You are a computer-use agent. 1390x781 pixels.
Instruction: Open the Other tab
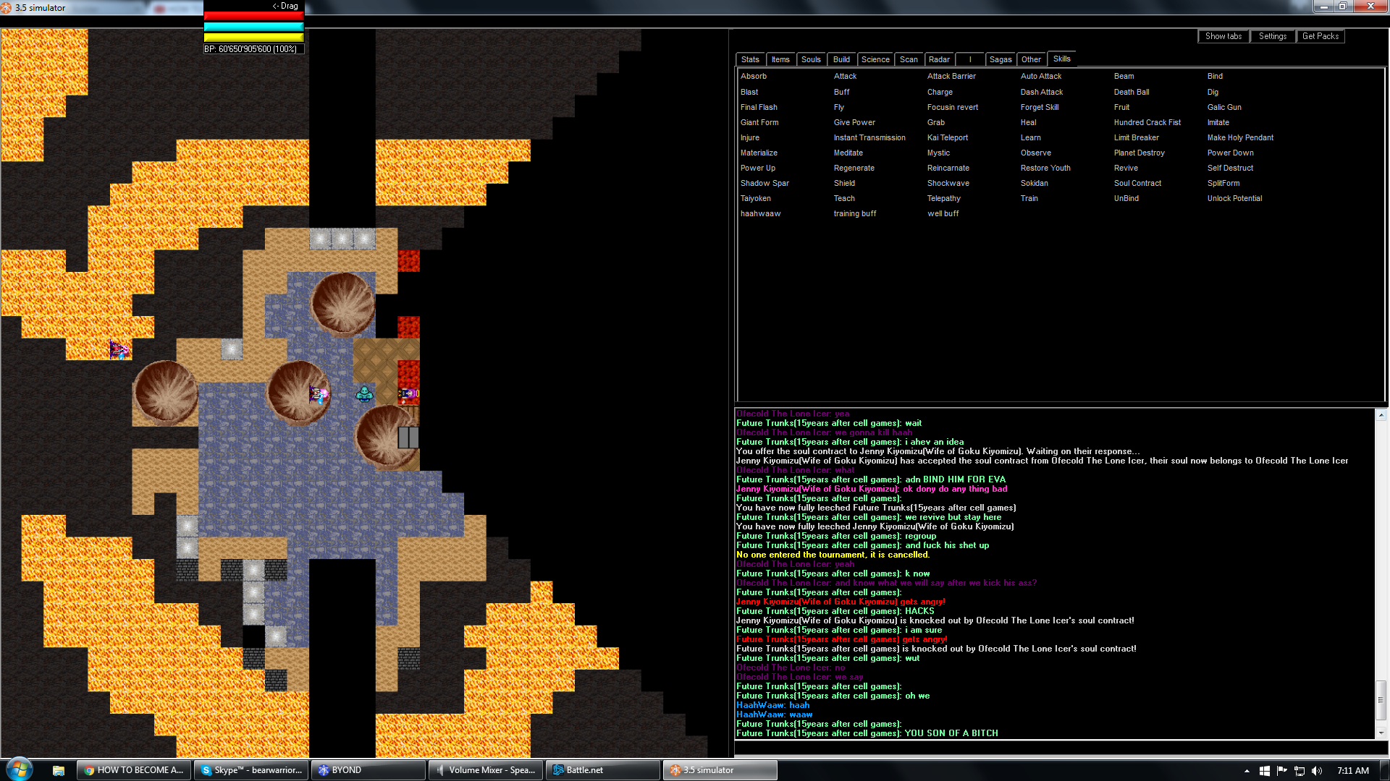[x=1031, y=59]
